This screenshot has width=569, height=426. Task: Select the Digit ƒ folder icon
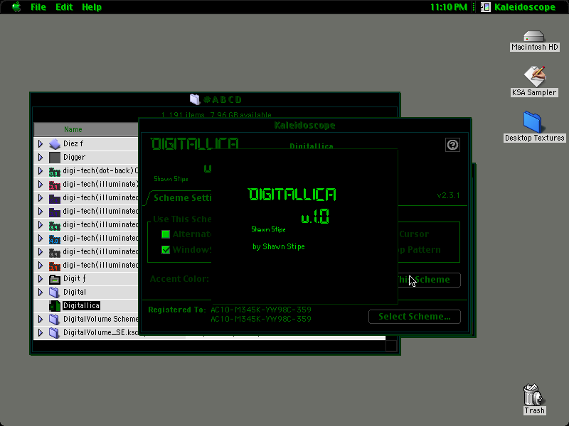click(55, 279)
